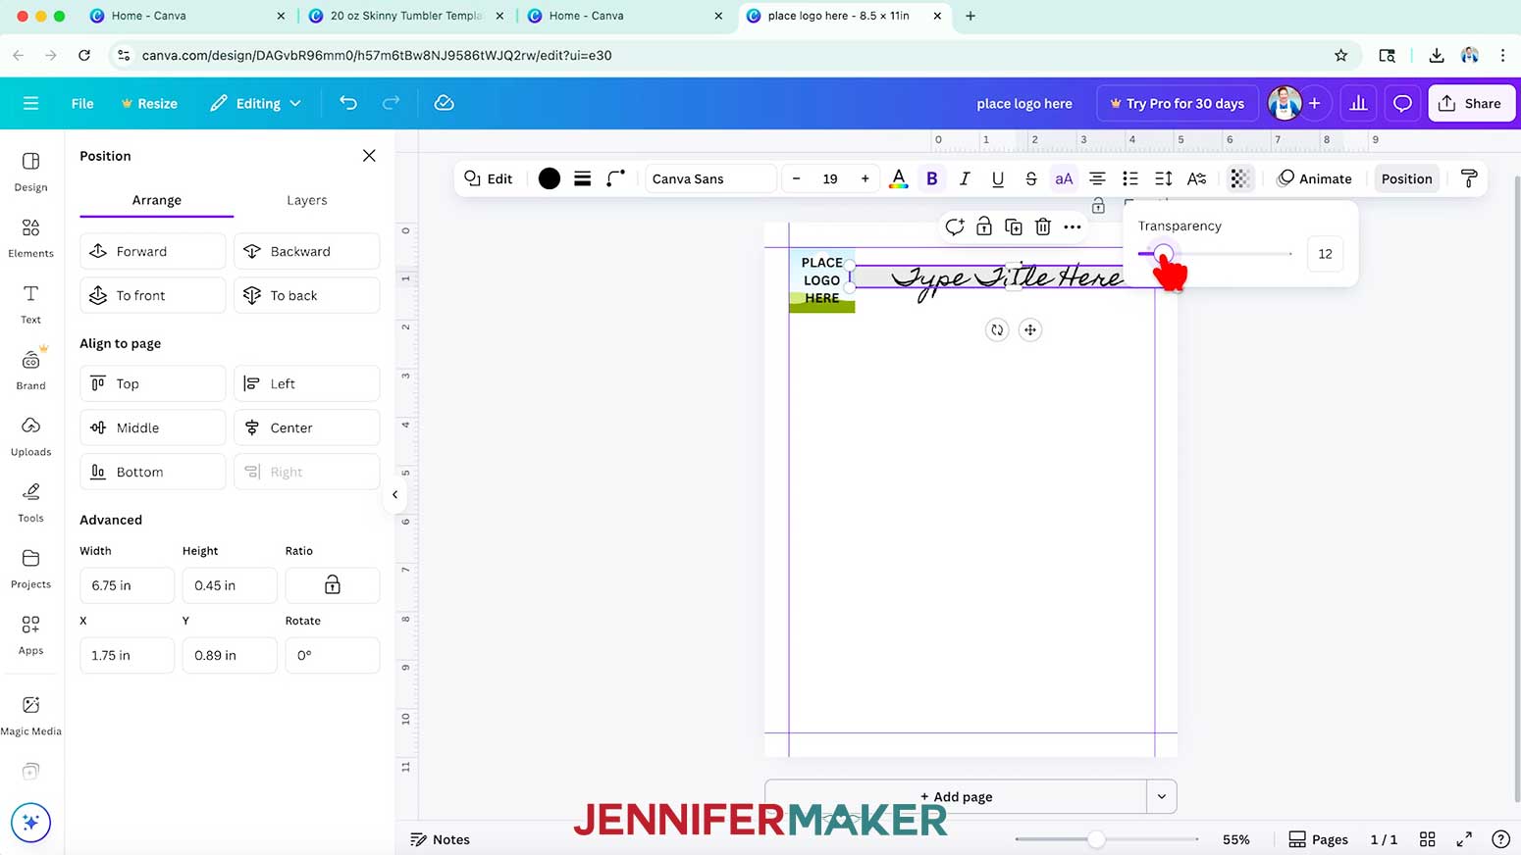Open the more options ellipsis on element

1073,226
